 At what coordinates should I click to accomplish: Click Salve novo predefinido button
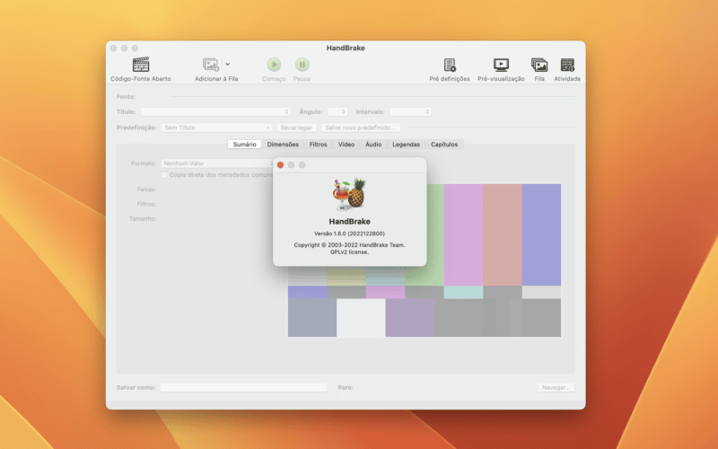coord(361,128)
